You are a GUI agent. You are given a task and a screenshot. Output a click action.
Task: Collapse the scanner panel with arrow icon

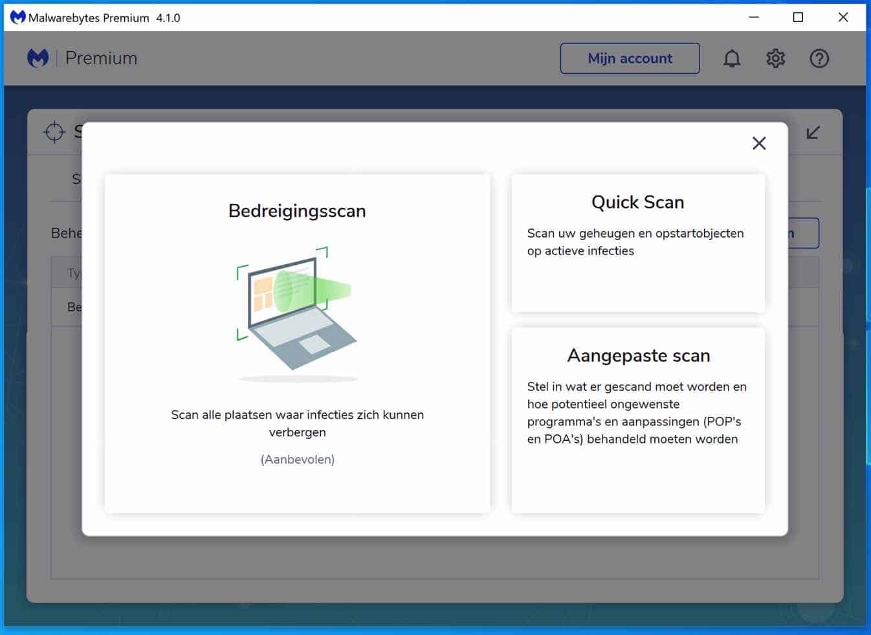(813, 133)
